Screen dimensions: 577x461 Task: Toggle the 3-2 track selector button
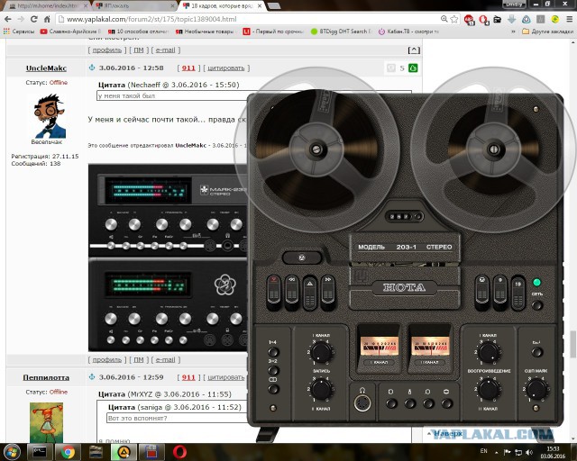273,370
